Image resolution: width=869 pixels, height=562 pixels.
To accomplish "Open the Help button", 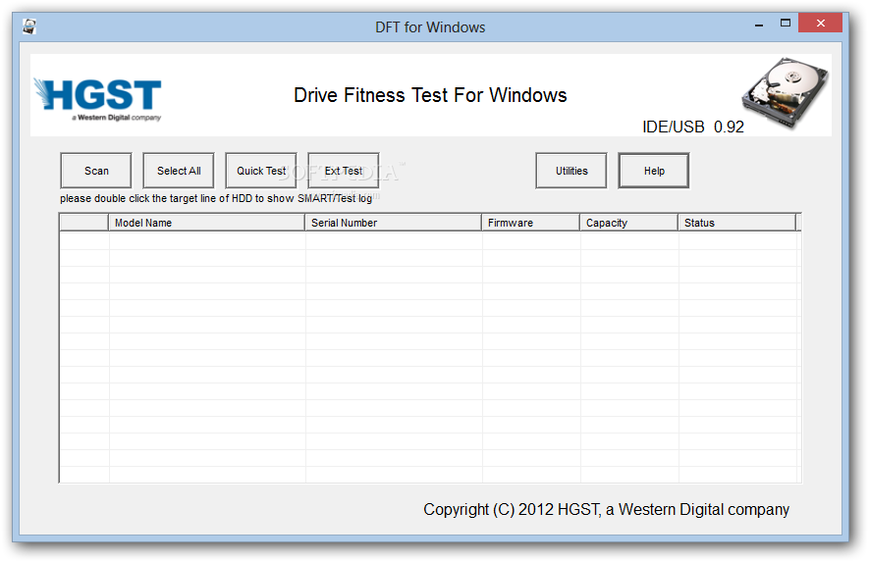I will coord(654,171).
